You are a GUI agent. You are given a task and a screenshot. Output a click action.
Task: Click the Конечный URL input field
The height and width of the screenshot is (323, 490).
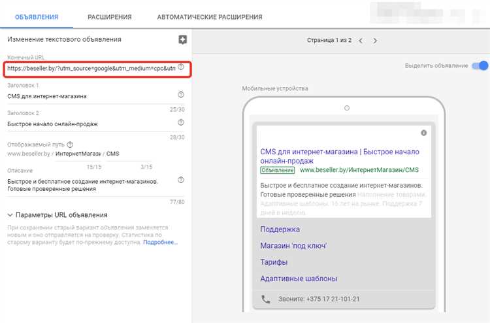tap(91, 68)
